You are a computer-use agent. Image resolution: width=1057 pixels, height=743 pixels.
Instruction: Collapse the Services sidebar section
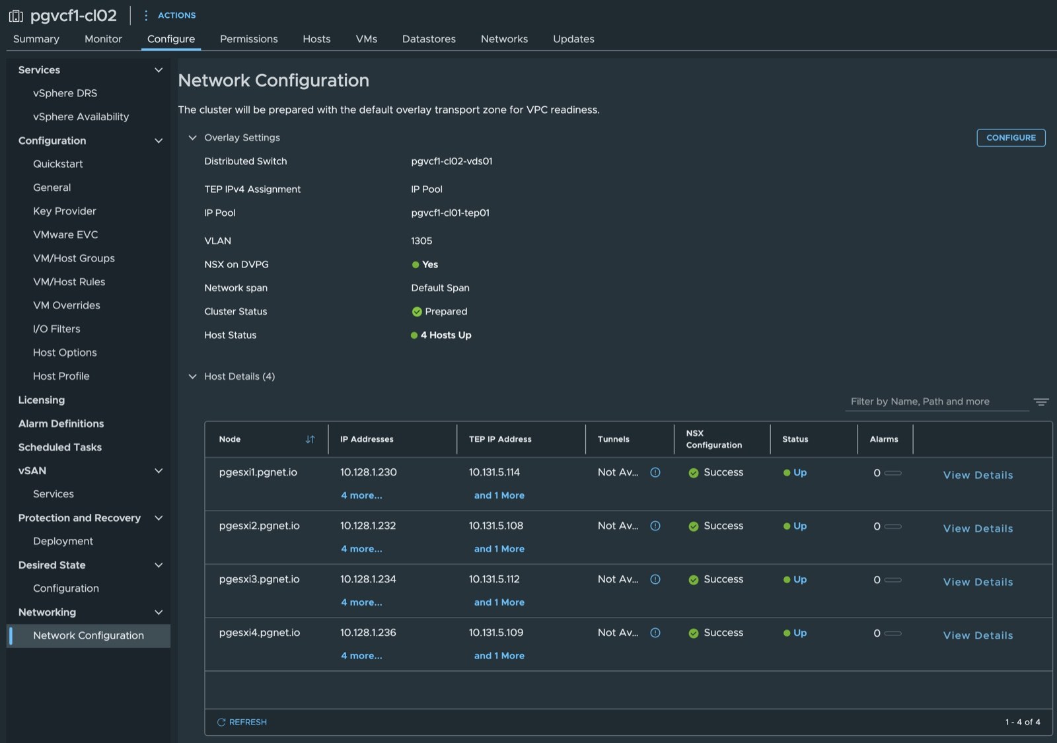[159, 70]
